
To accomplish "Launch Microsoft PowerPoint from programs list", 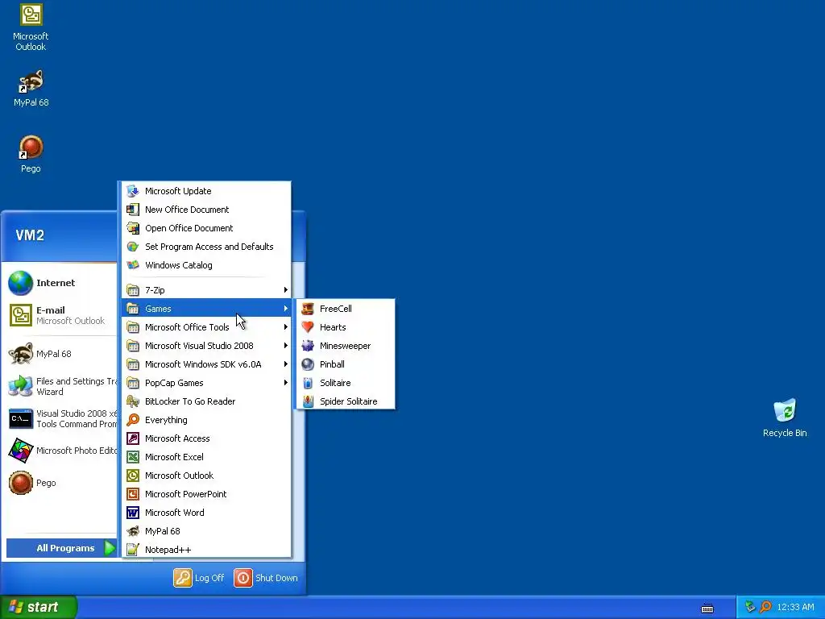I will click(206, 494).
